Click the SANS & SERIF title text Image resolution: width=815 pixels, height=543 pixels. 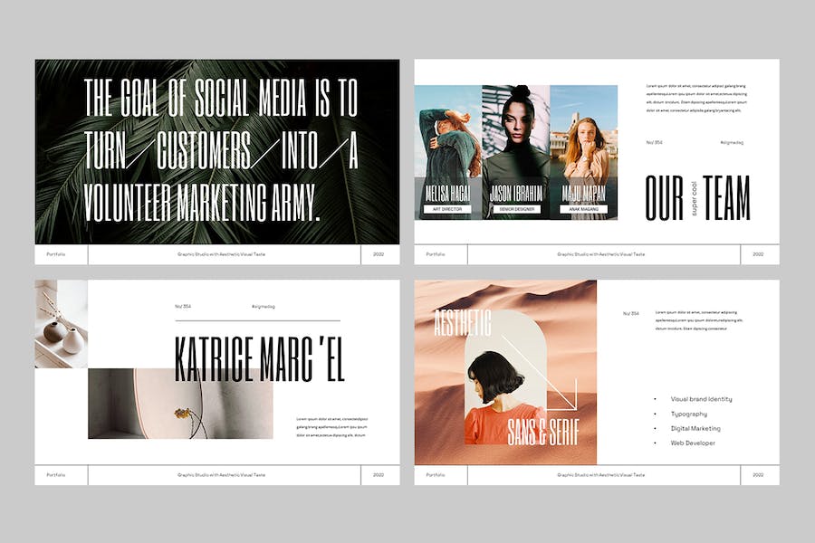[541, 433]
